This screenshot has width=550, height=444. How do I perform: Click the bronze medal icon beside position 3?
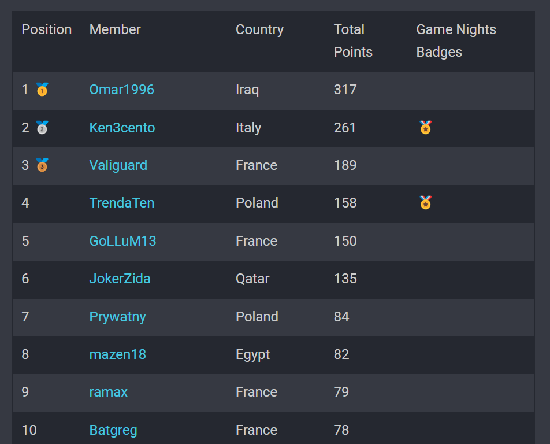42,165
